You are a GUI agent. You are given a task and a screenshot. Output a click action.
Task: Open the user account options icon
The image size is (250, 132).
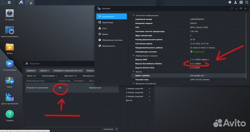(x=235, y=2)
